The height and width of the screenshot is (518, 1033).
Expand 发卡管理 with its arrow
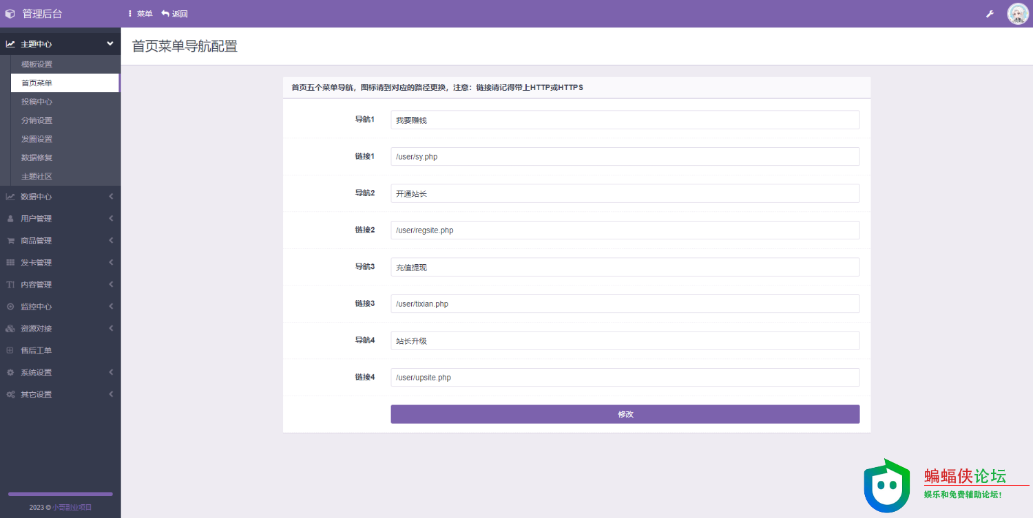pos(111,263)
